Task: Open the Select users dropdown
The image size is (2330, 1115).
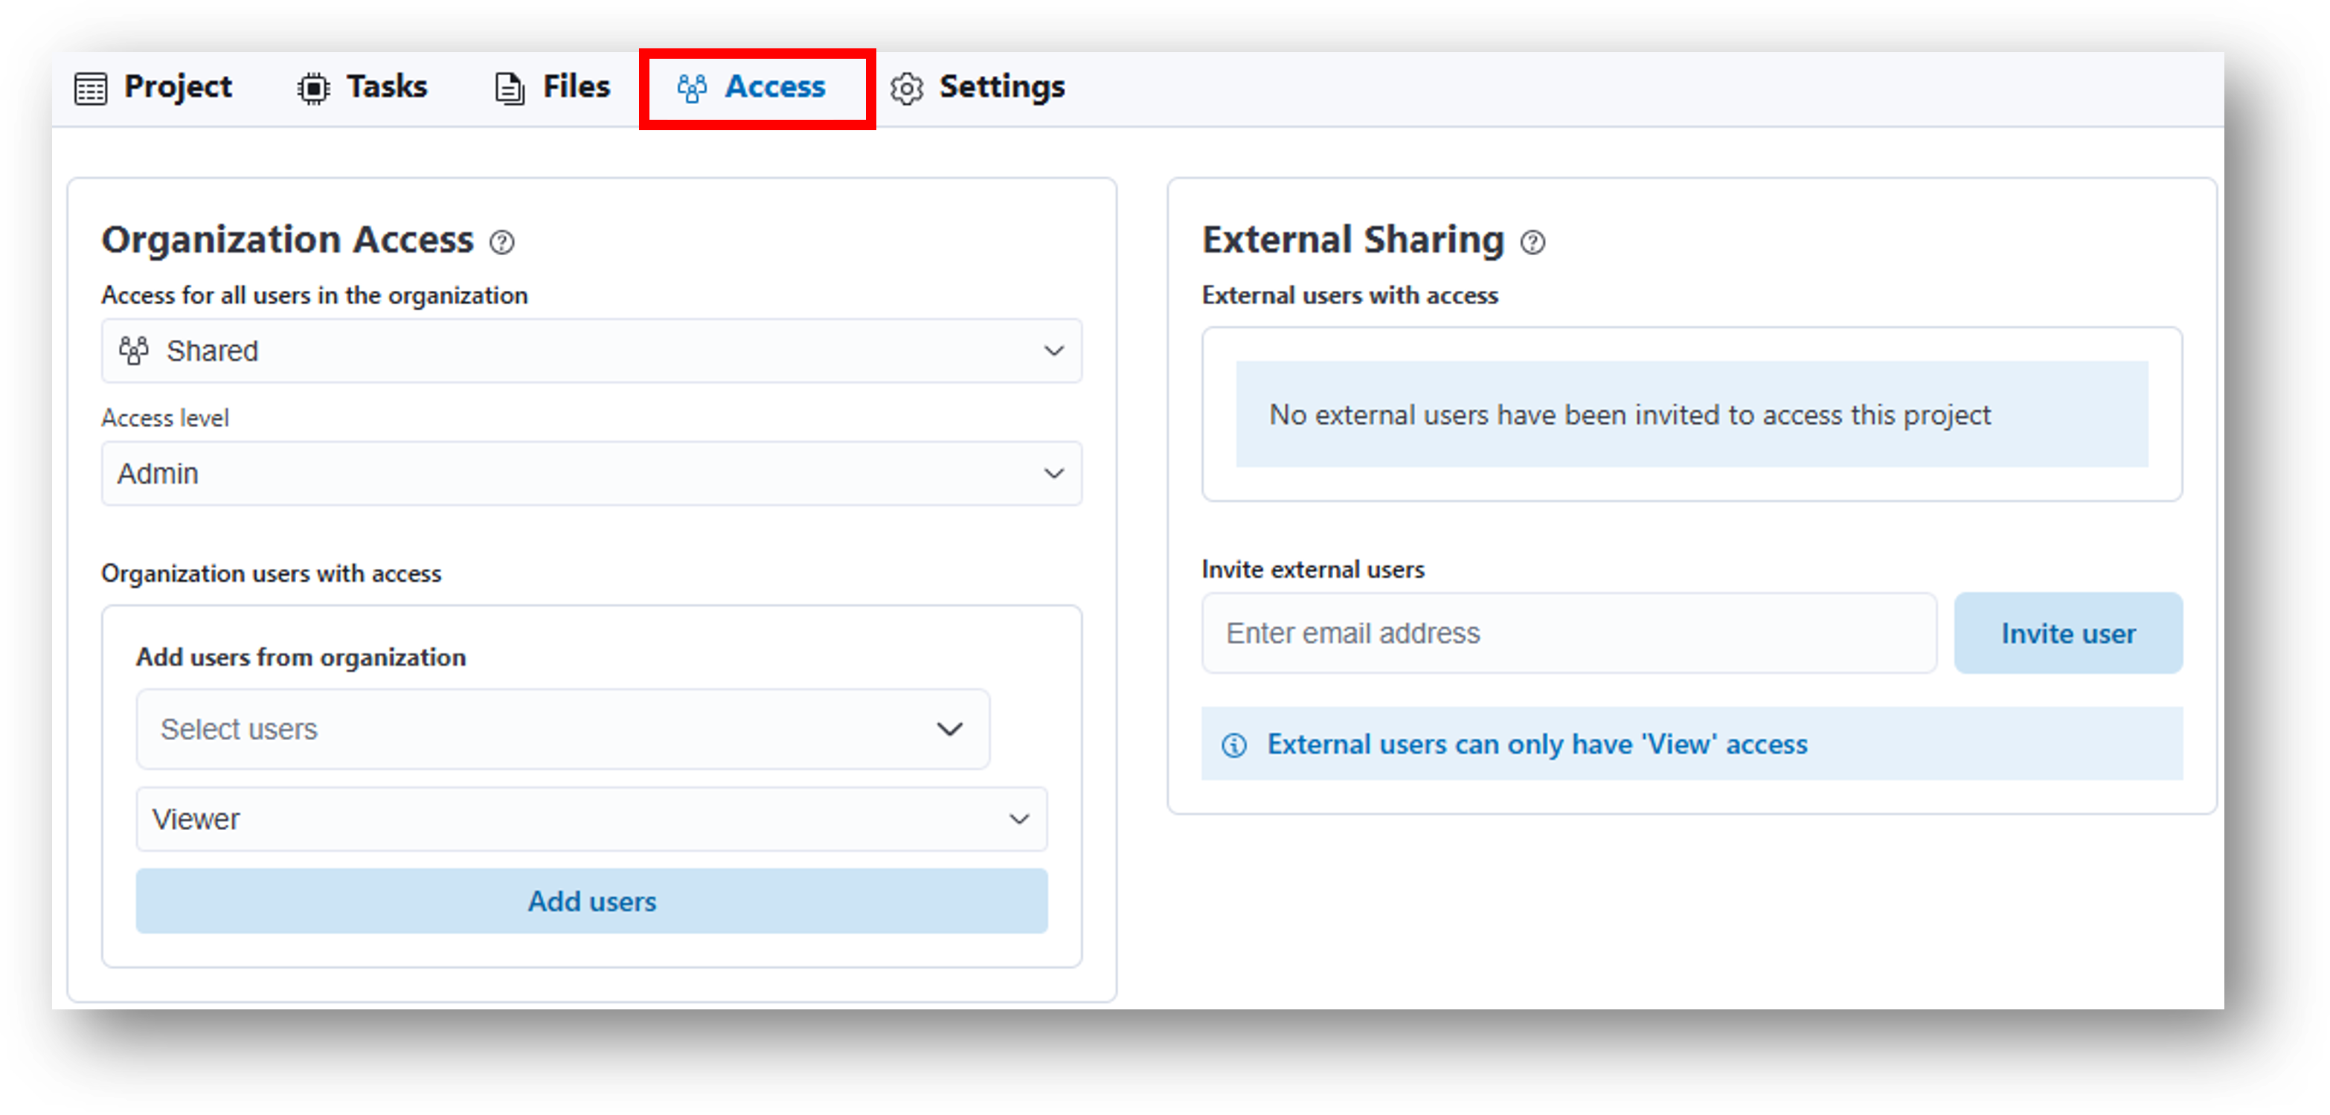Action: pyautogui.click(x=562, y=729)
